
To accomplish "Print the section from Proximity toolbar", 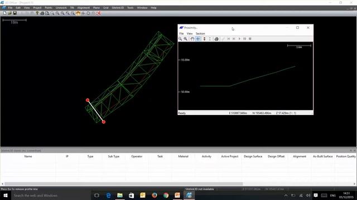I will point(216,39).
